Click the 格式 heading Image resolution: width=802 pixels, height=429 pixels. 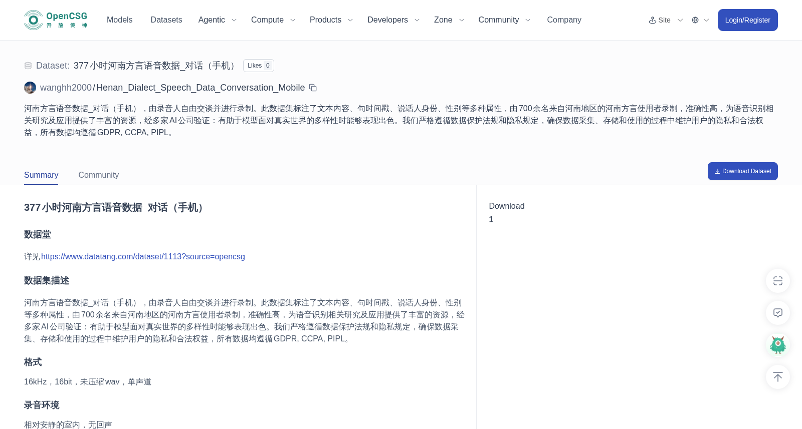(x=33, y=362)
